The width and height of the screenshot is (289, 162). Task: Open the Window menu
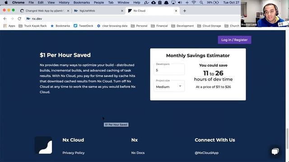click(x=123, y=2)
